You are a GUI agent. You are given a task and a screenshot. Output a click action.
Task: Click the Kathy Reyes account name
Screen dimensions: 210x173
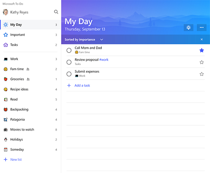tap(19, 12)
